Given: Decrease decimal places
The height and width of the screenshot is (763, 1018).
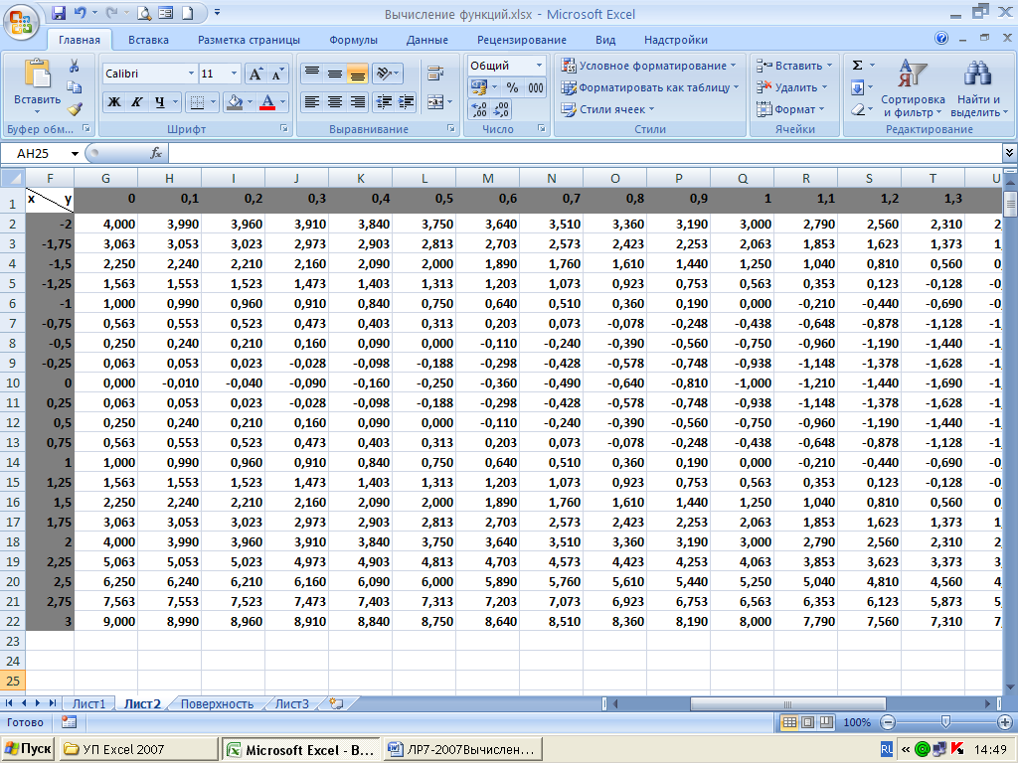Looking at the screenshot, I should click(x=501, y=109).
